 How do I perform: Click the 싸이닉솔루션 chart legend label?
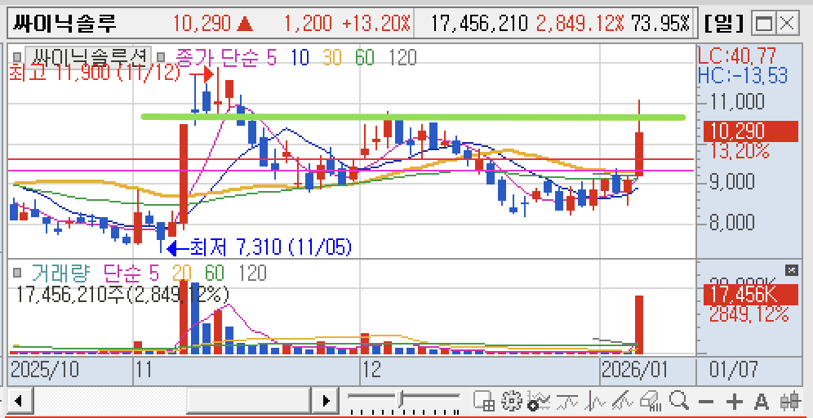[x=87, y=56]
